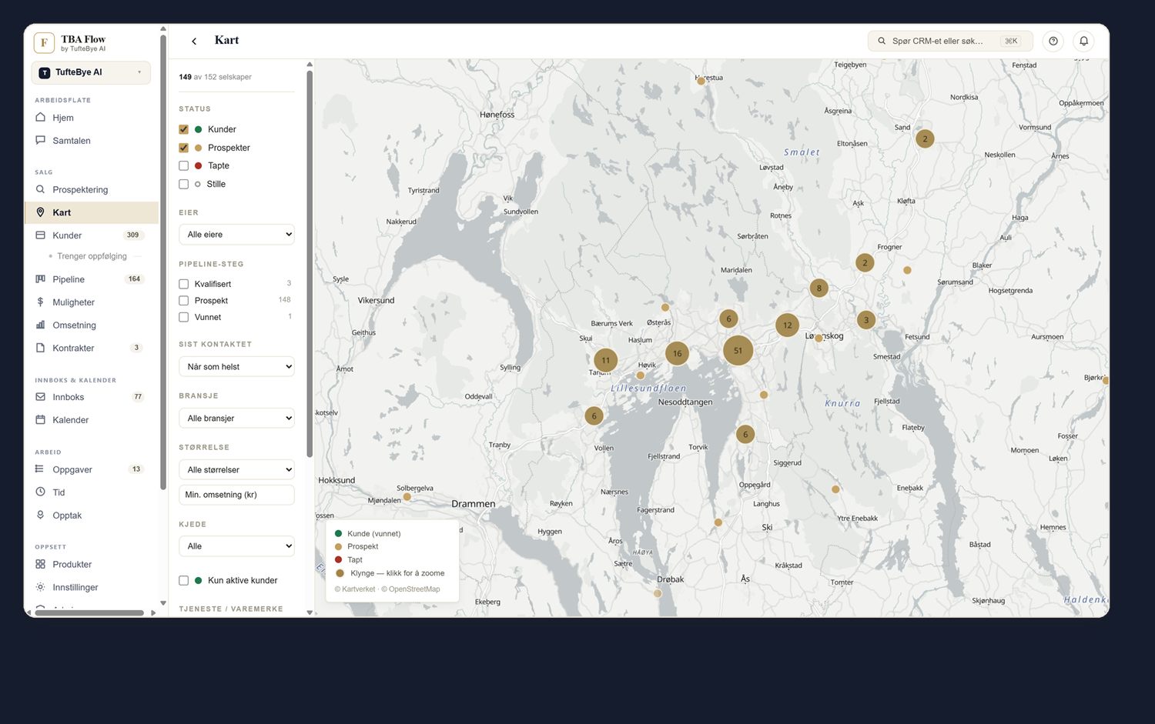Click the Kunder card icon
The width and height of the screenshot is (1155, 724).
point(40,235)
